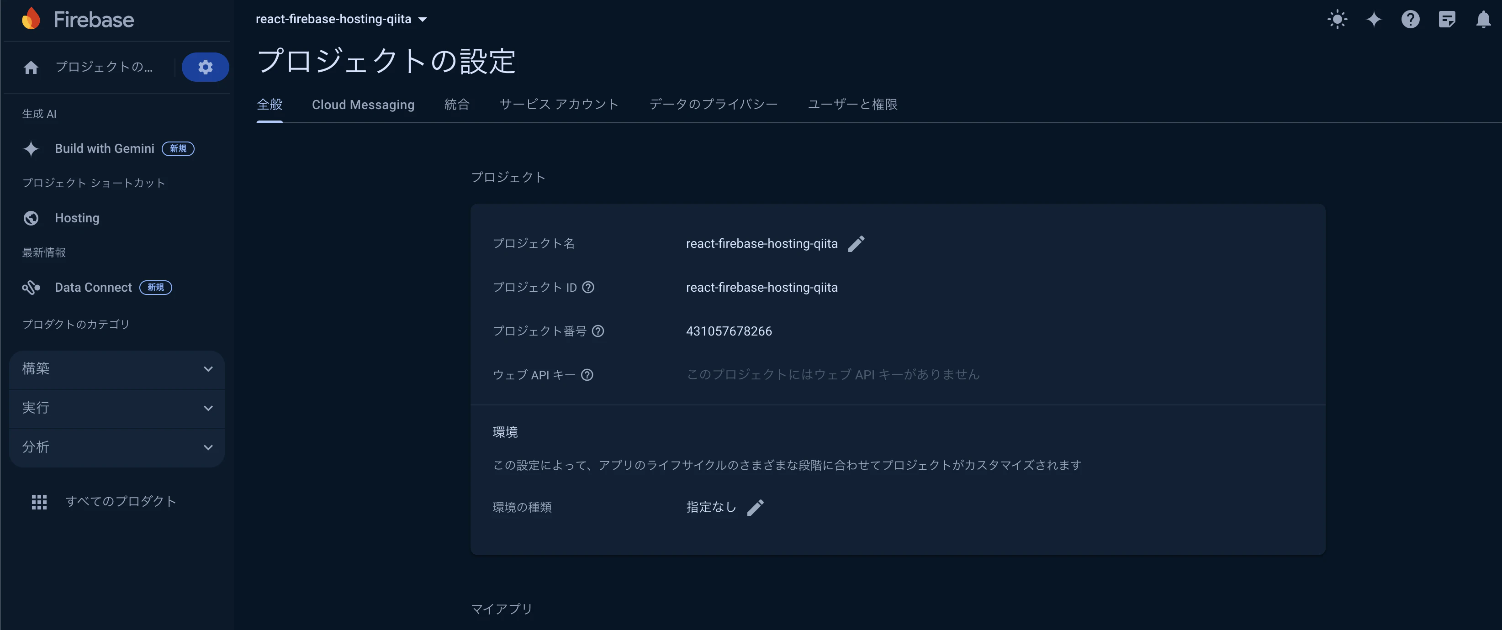Click Build with Gemini sparkle icon
Screen dimensions: 1502x630
click(x=31, y=149)
